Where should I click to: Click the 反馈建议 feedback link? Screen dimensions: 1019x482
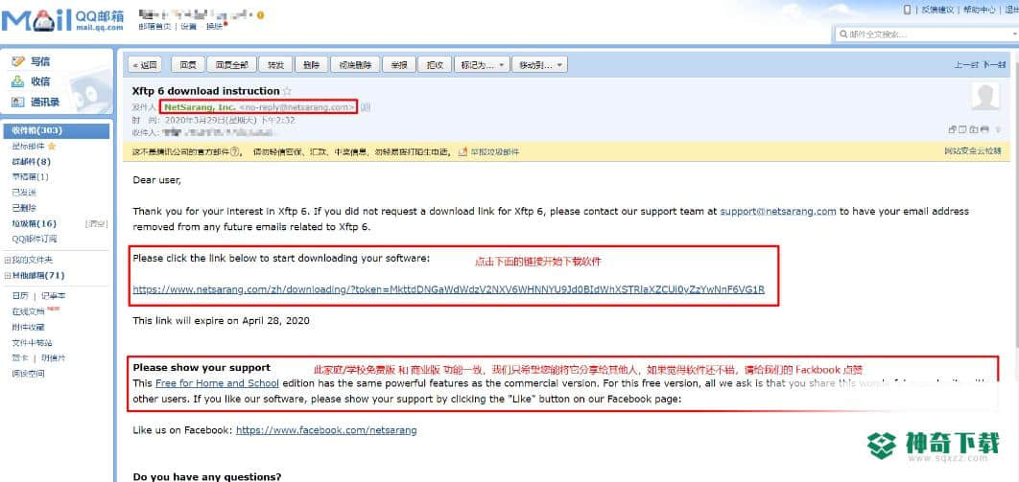(x=937, y=9)
